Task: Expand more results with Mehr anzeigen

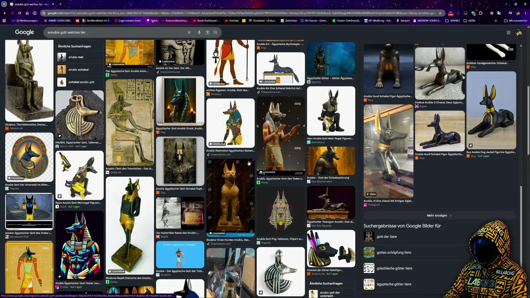Action: (439, 215)
